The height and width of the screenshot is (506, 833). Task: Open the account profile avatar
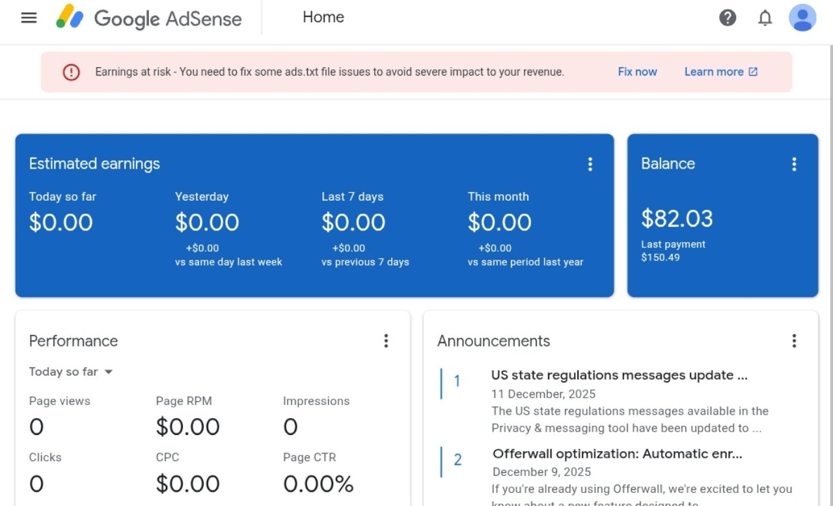point(802,18)
